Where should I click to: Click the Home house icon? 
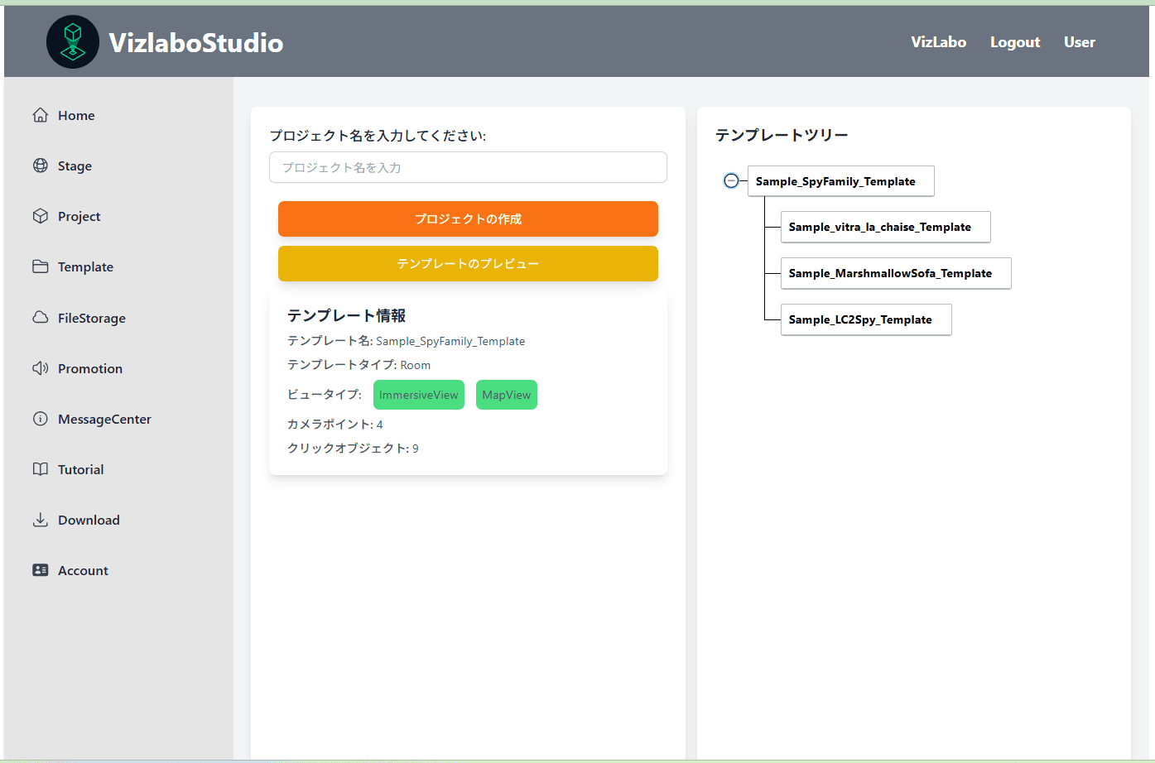[40, 115]
